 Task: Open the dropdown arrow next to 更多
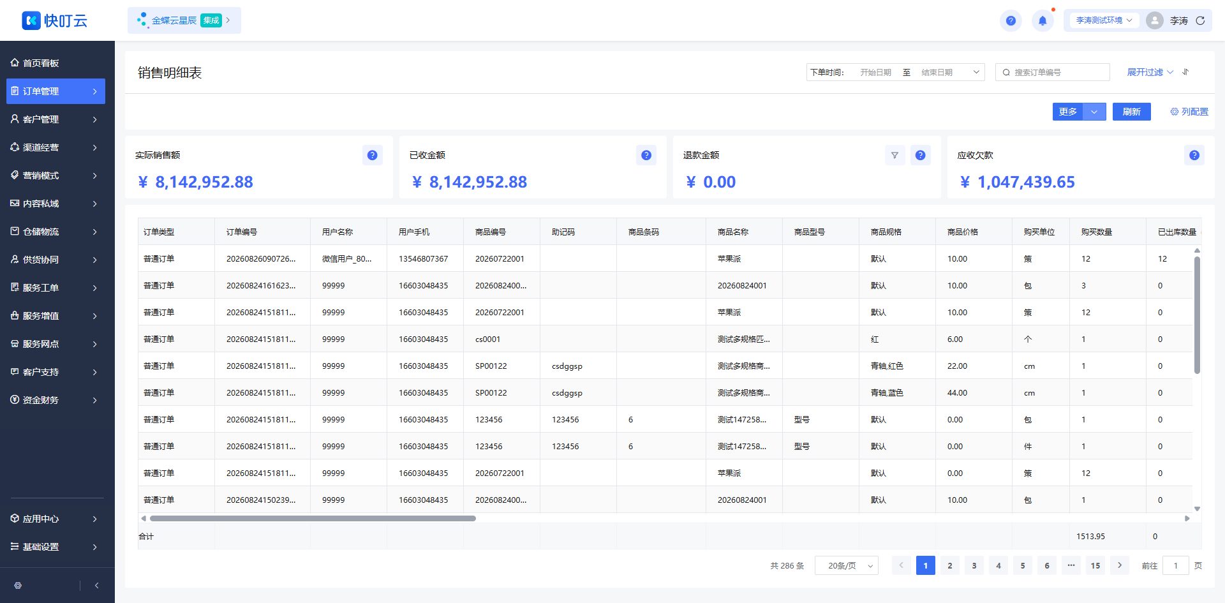pyautogui.click(x=1094, y=112)
